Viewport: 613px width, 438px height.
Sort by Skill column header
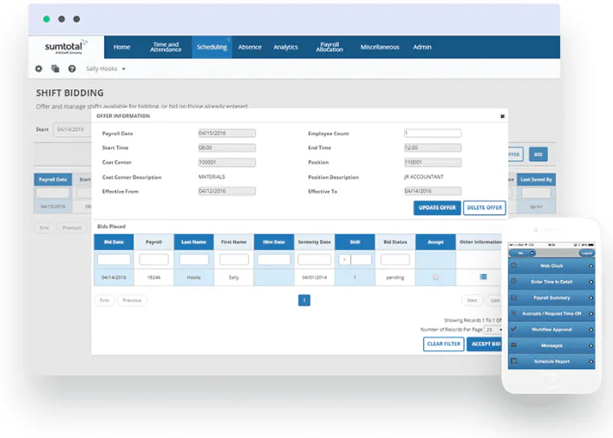tap(355, 242)
